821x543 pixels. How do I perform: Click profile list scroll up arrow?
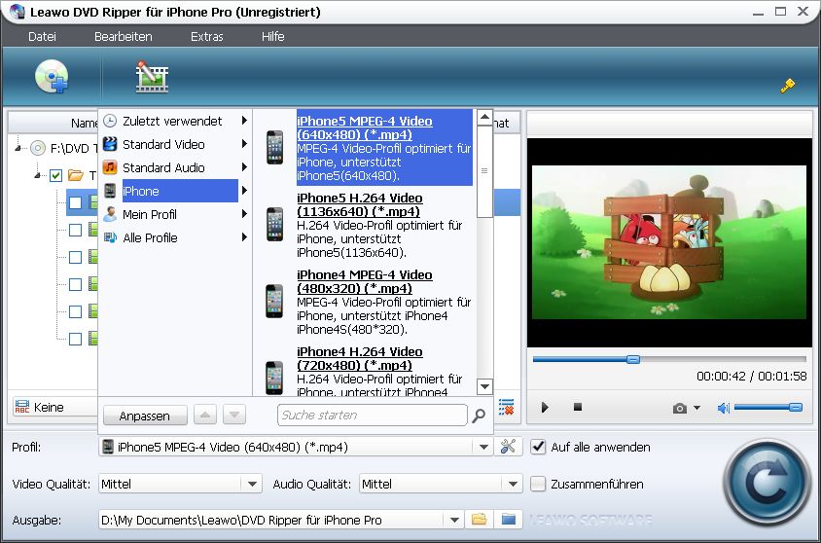(x=484, y=118)
